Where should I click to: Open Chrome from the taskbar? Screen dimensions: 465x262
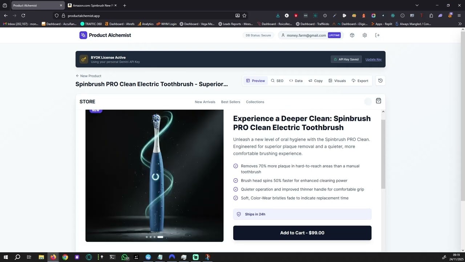(x=65, y=257)
